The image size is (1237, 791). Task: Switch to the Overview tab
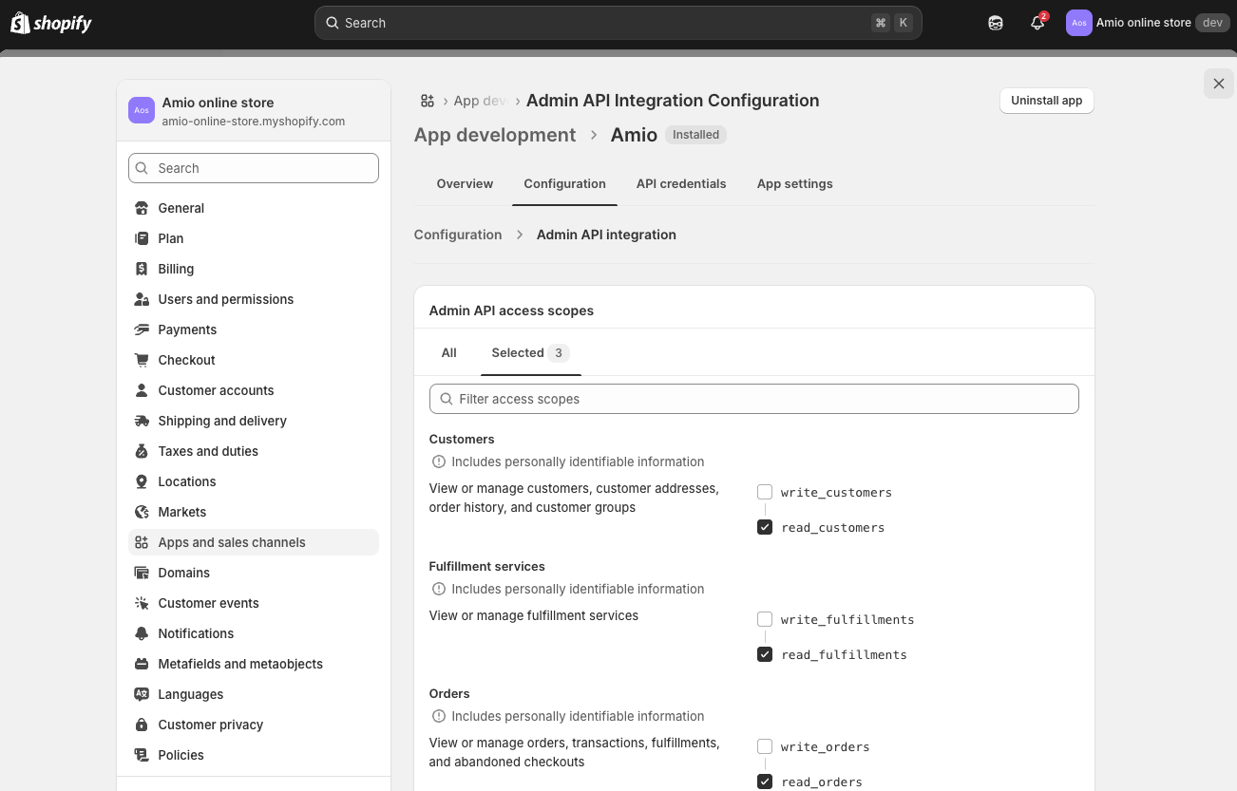[465, 184]
